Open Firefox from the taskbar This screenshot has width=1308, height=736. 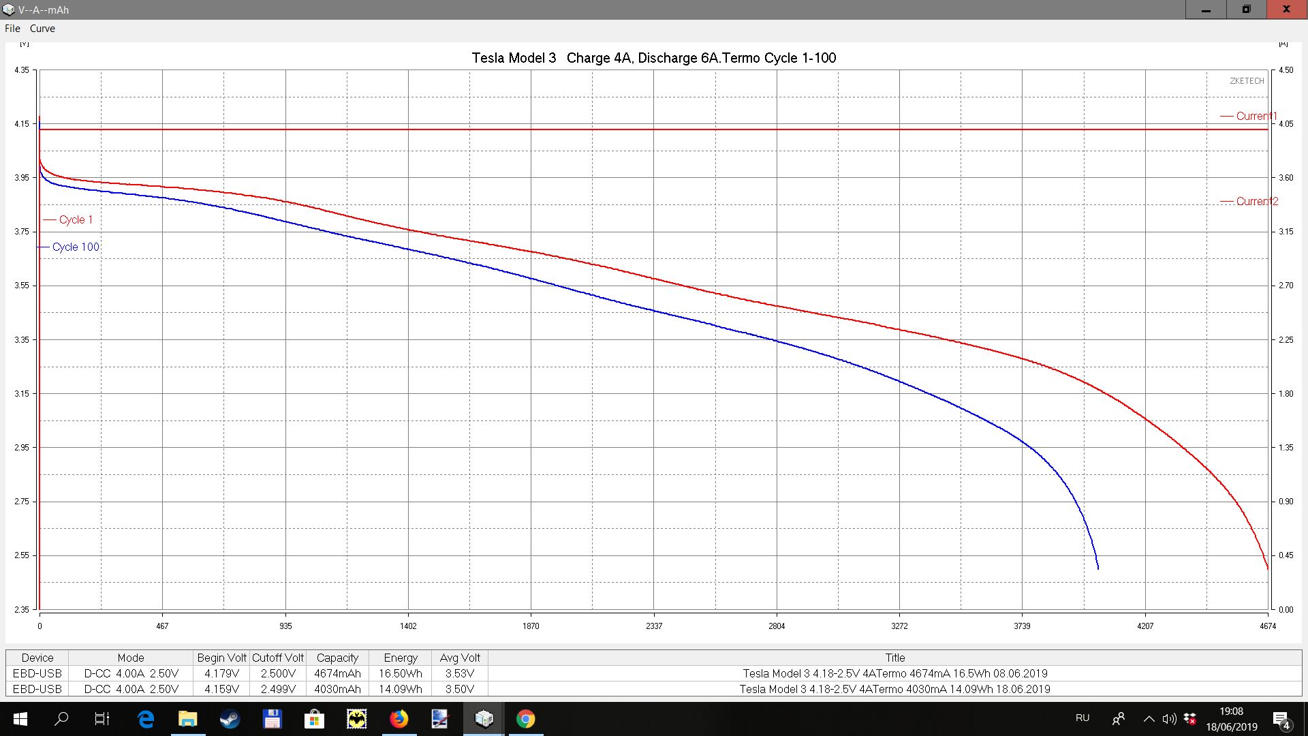pyautogui.click(x=399, y=719)
